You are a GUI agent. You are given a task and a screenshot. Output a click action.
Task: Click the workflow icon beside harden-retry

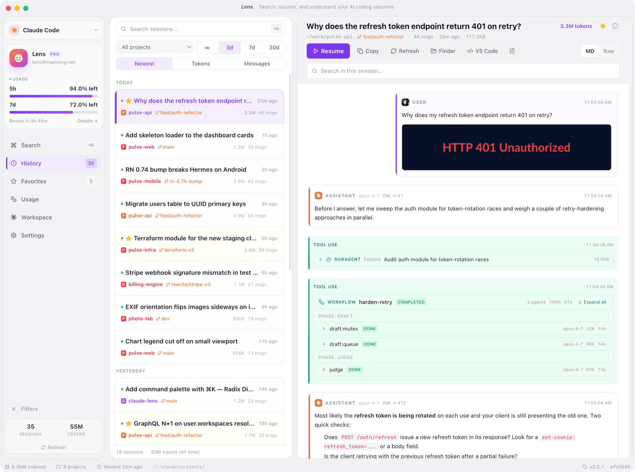click(321, 302)
